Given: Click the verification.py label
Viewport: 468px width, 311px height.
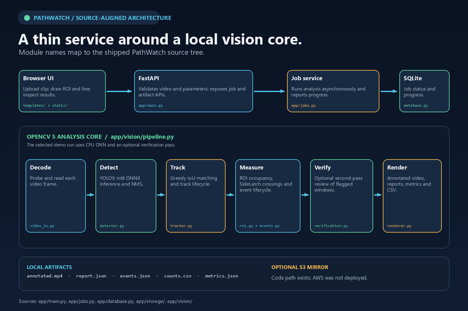Looking at the screenshot, I should pos(331,226).
